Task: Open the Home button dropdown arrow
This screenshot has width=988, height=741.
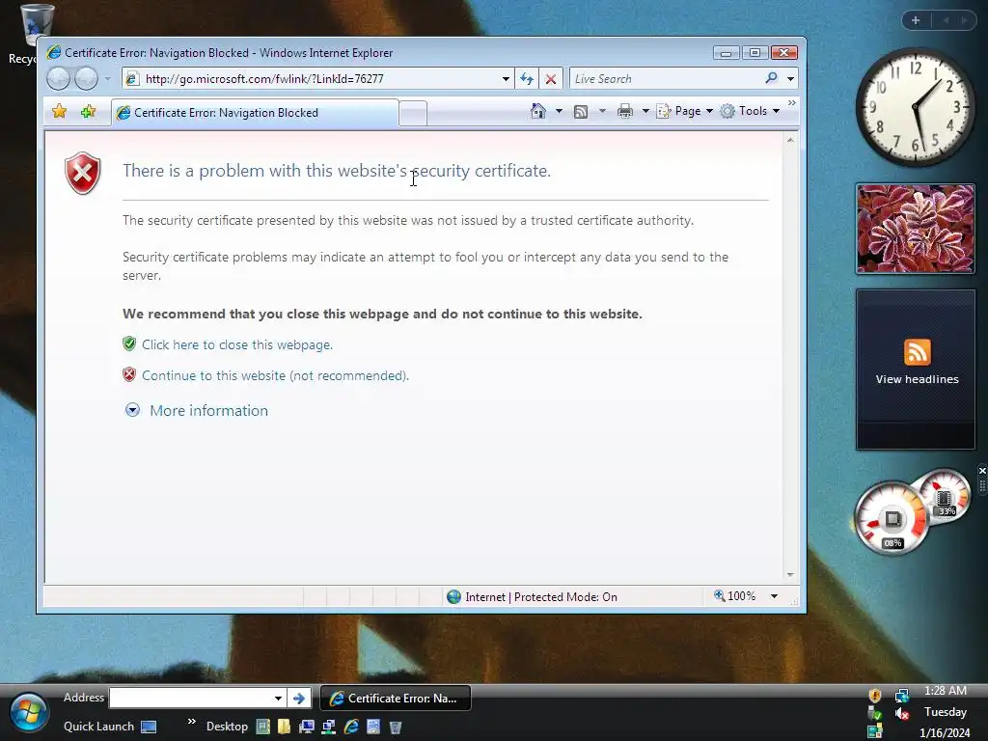Action: 559,111
